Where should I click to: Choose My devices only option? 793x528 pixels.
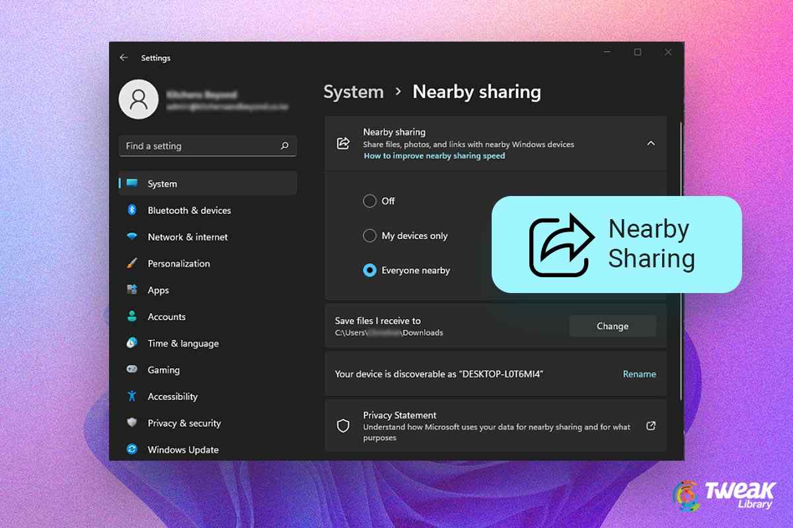pos(370,235)
